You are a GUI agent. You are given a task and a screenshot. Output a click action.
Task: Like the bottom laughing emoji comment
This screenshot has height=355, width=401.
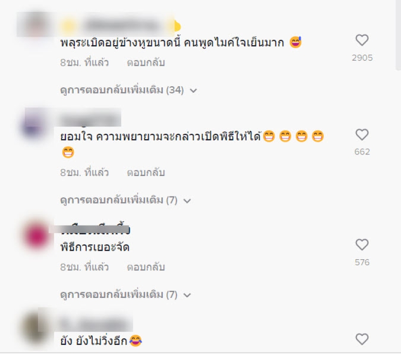[362, 339]
